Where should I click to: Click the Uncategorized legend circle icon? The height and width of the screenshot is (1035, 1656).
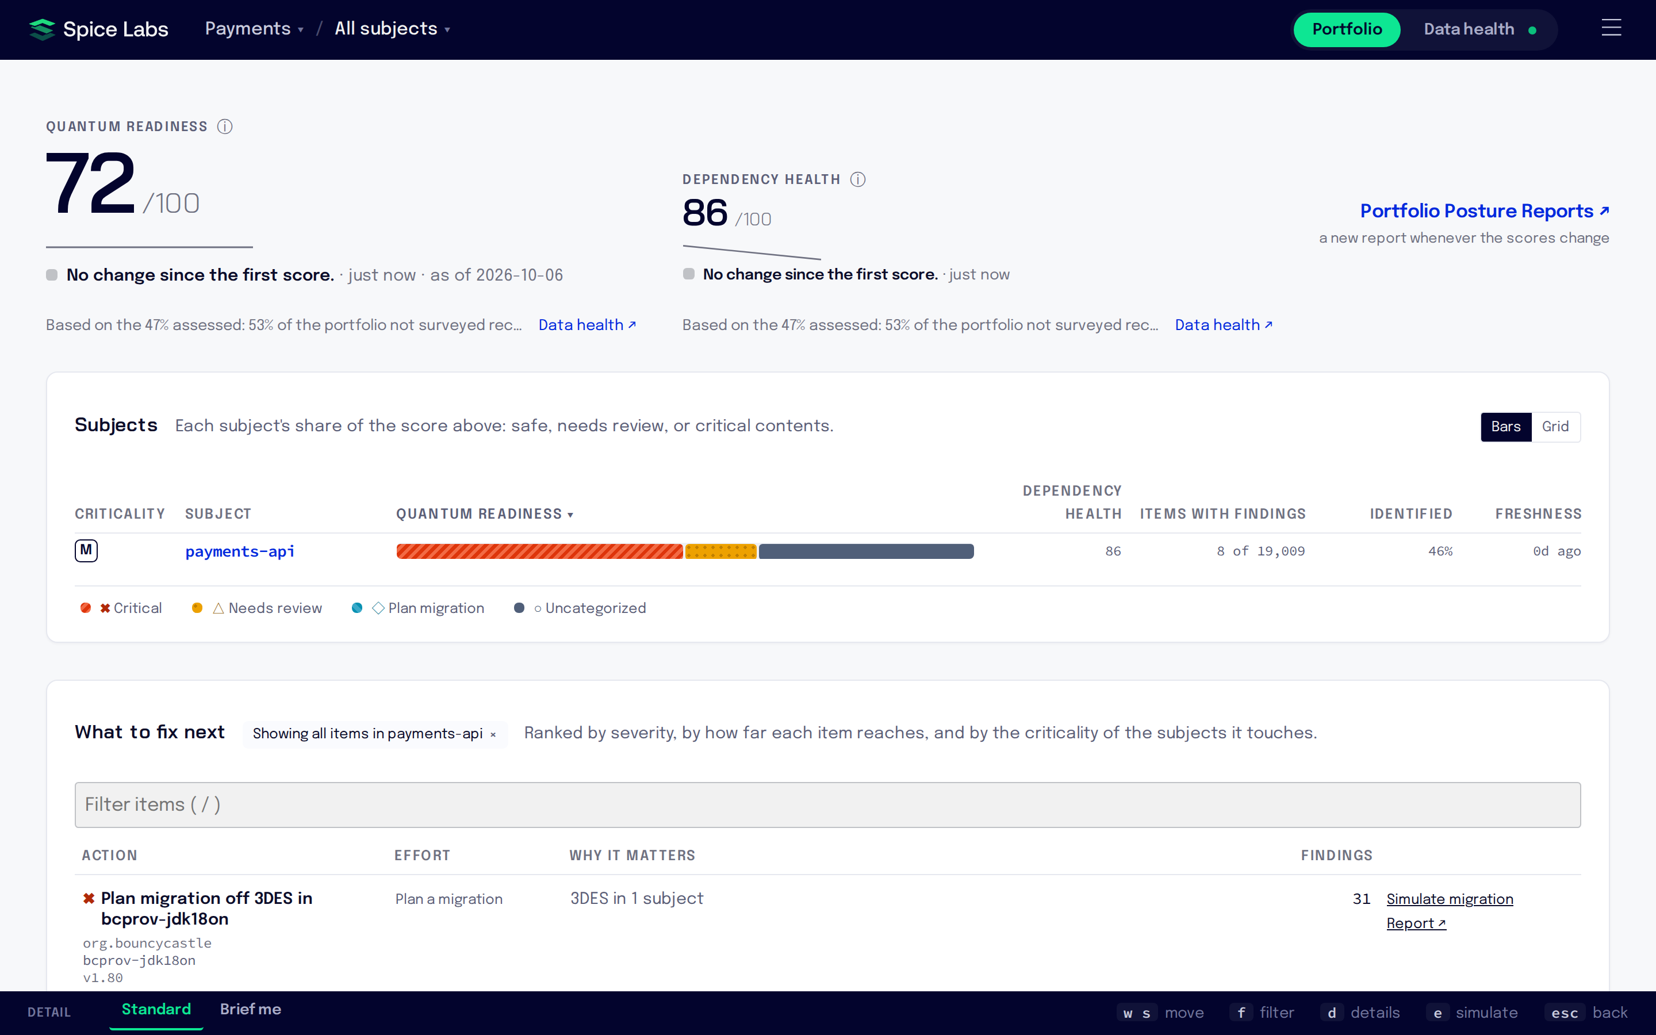538,608
